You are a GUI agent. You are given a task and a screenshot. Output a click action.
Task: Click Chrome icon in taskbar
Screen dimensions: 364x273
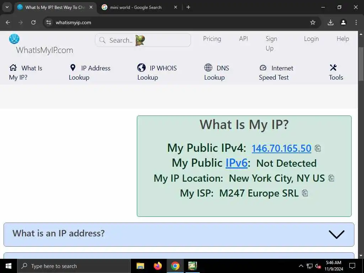pos(175,266)
